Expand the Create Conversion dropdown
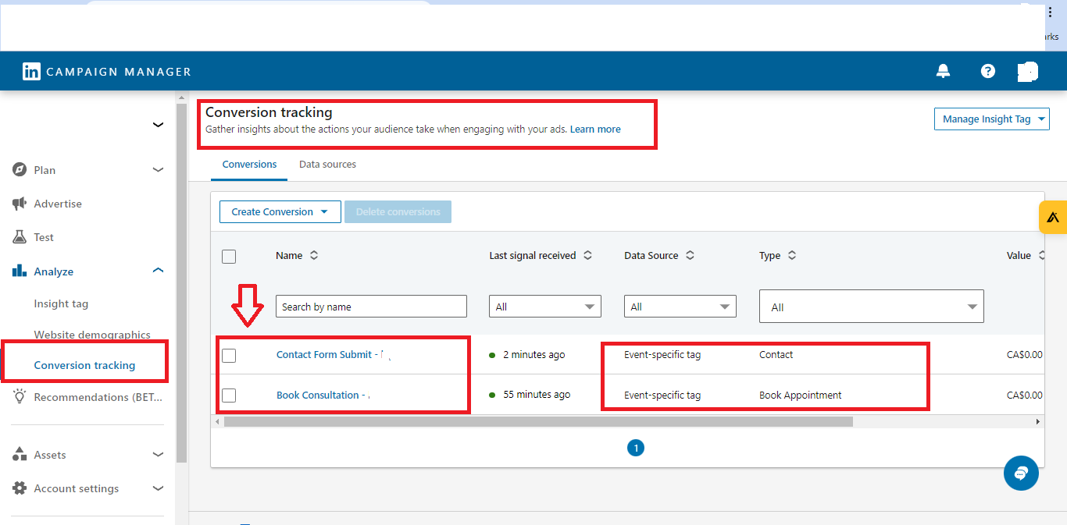Viewport: 1067px width, 525px height. coord(280,211)
